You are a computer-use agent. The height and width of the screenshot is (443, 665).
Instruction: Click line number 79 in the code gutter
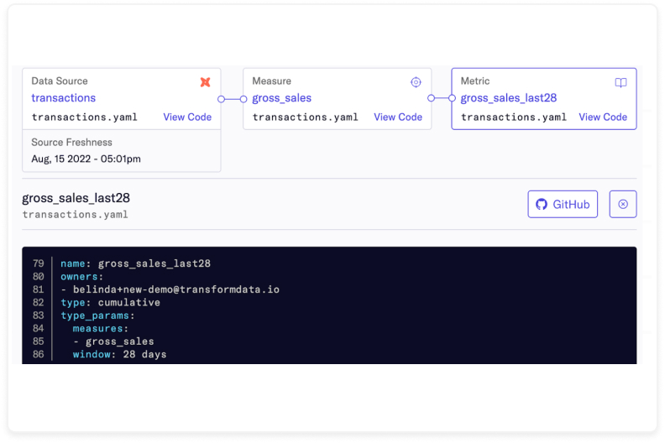click(38, 263)
